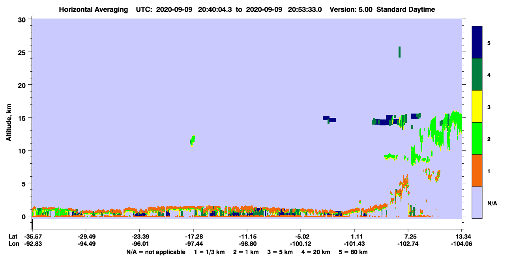Click the '4 = 20 km' legend entry

click(316, 252)
